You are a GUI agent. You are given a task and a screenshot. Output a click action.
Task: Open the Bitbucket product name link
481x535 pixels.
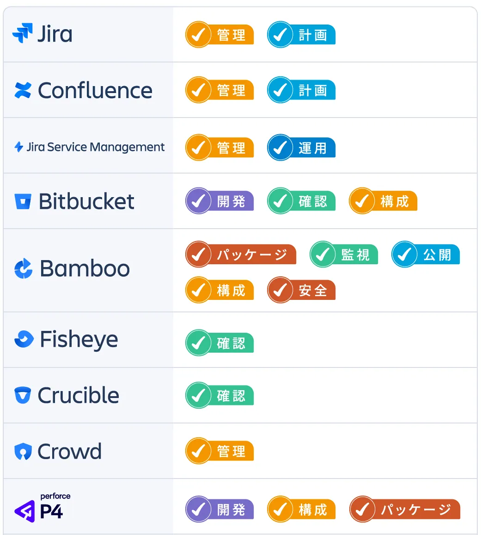tap(86, 201)
